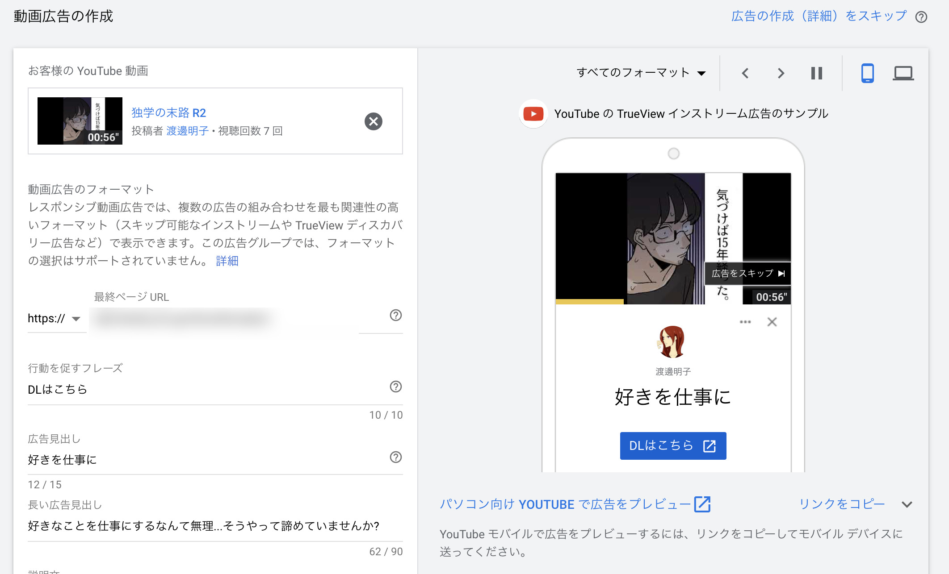Click the next preview arrow

(781, 73)
